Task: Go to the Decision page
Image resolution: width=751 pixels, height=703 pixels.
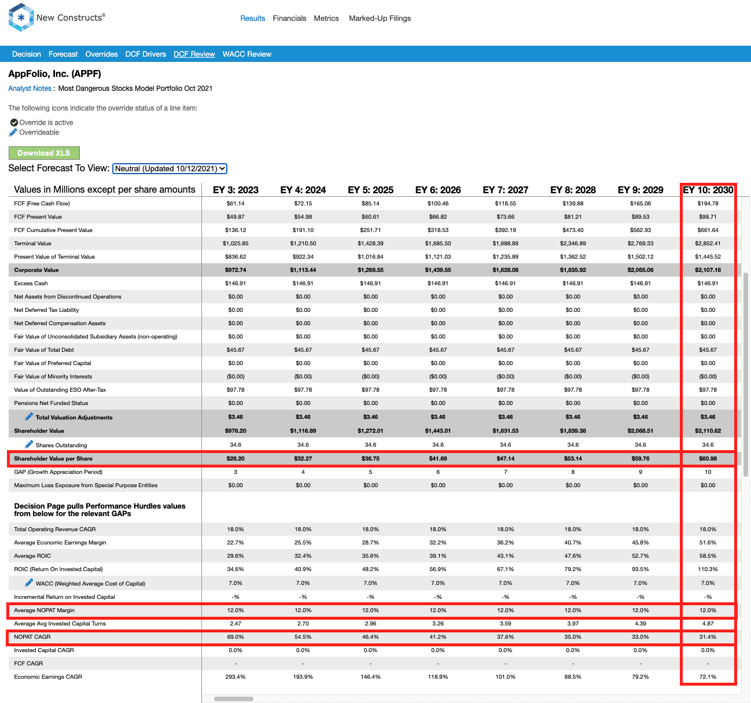Action: click(x=27, y=54)
